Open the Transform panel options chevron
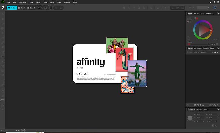This screenshot has width=220, height=133. (x=218, y=109)
